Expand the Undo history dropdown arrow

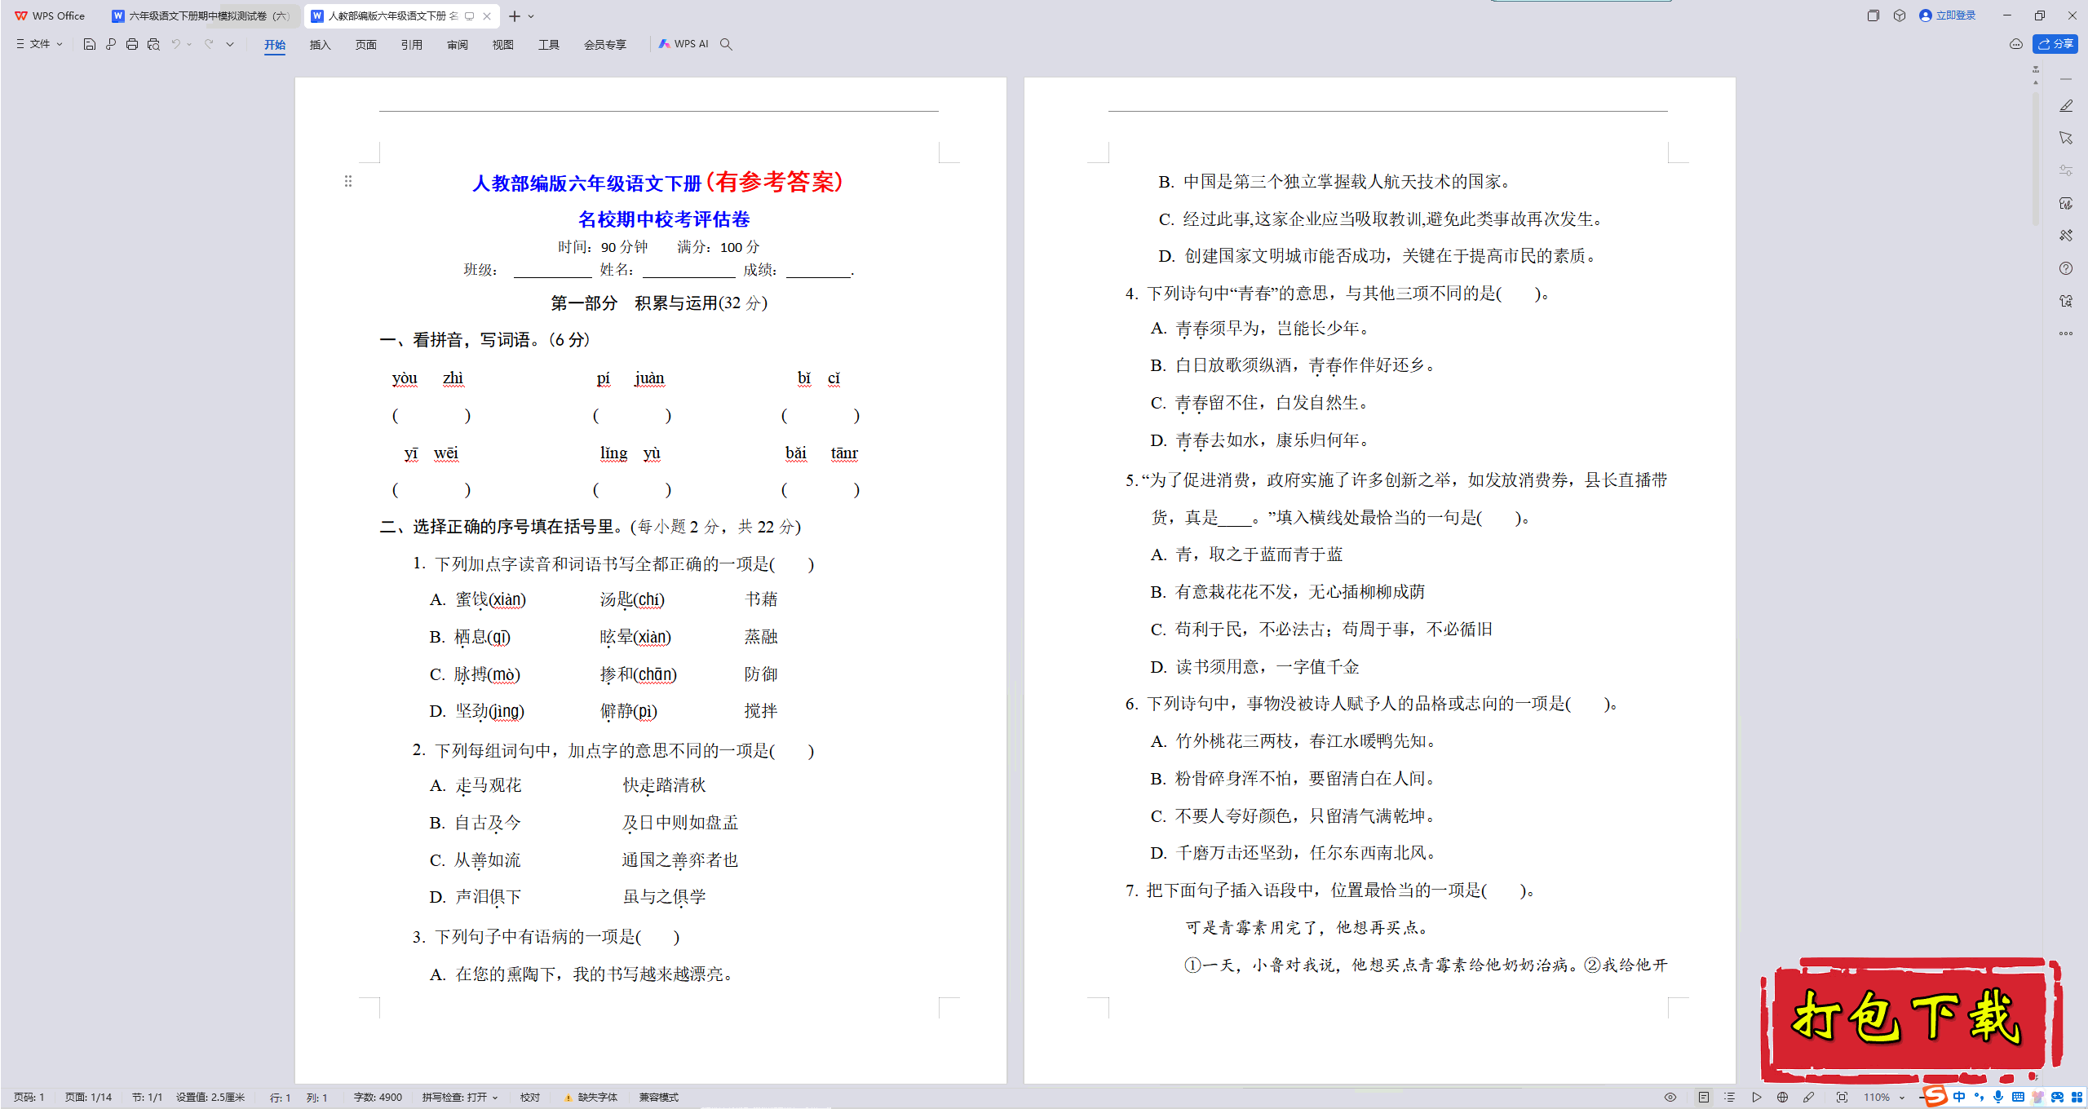click(x=189, y=44)
